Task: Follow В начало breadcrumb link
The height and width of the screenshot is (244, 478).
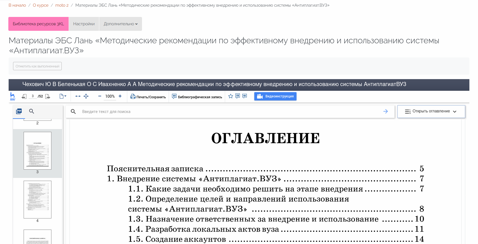Action: [x=17, y=5]
